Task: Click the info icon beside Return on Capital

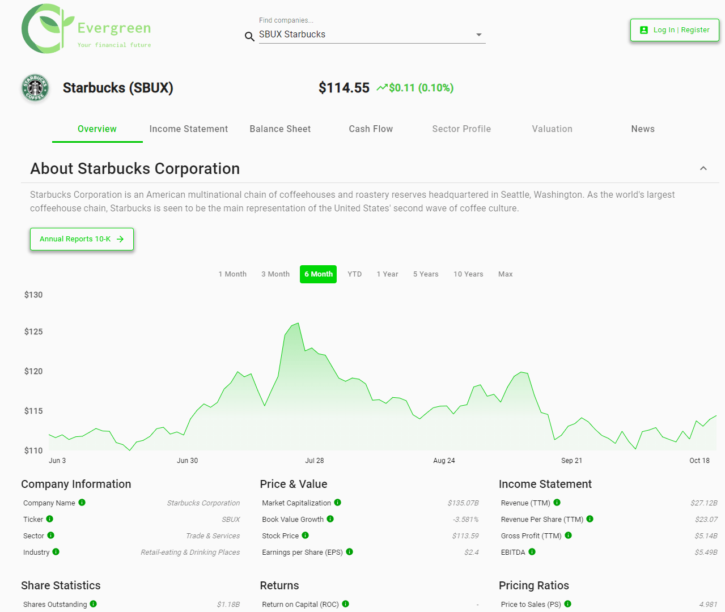Action: pyautogui.click(x=346, y=604)
